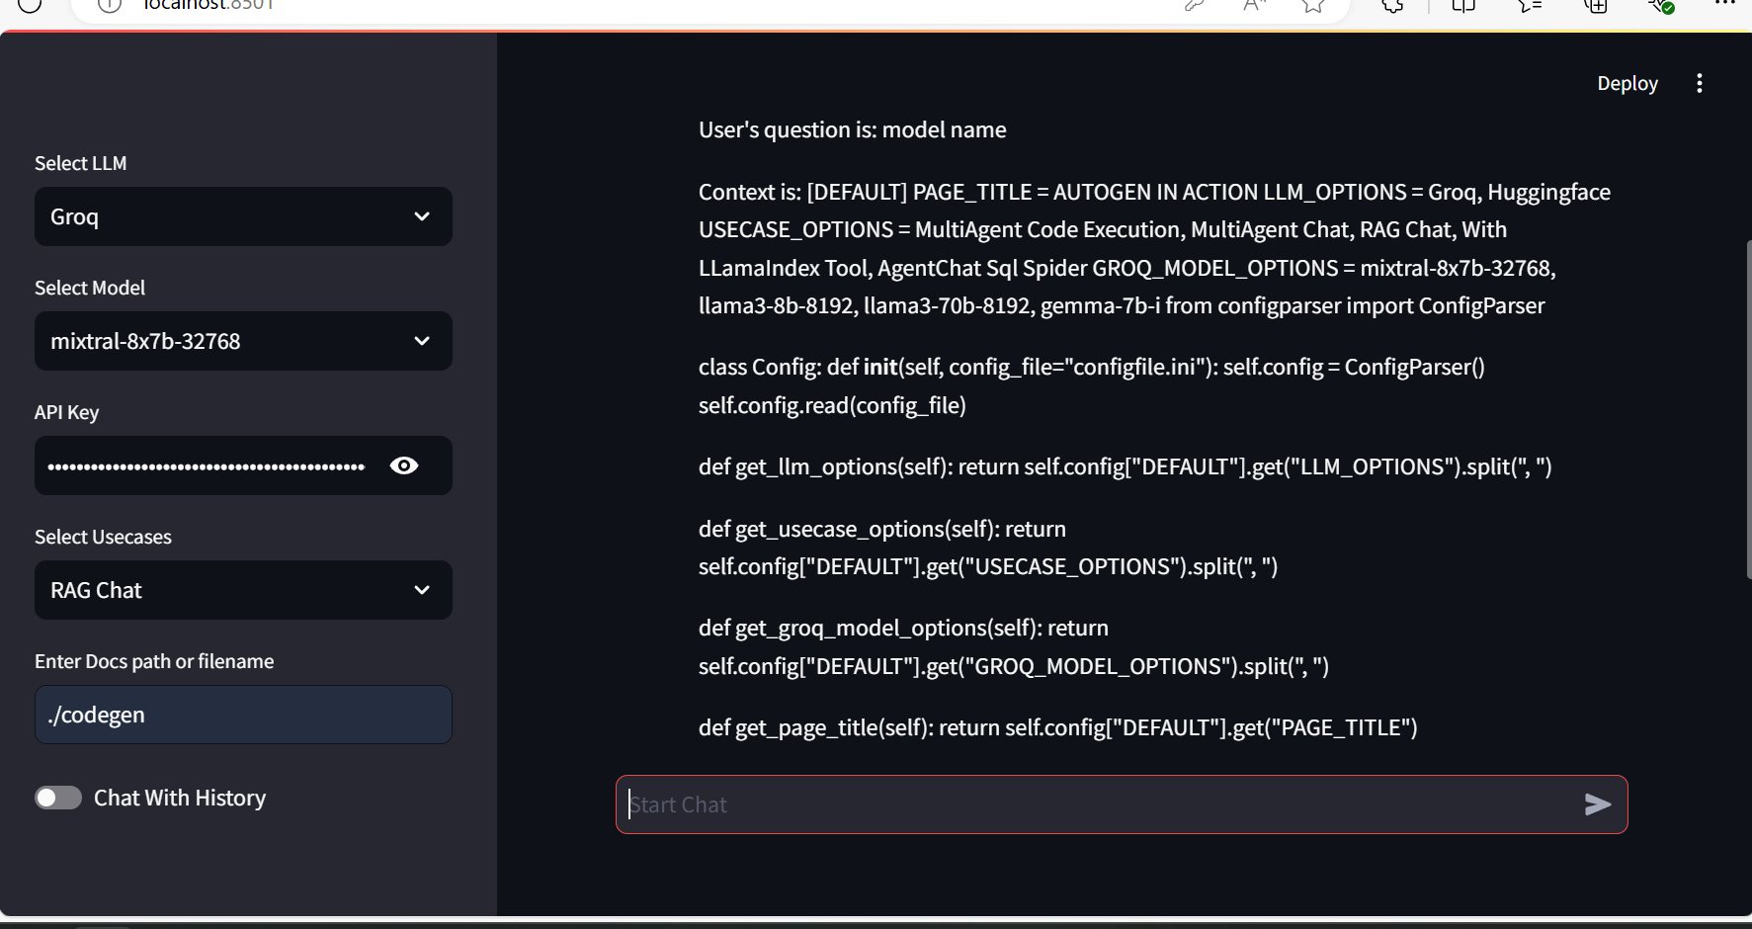Screen dimensions: 1752x929
Task: Open the read aloud icon in address bar
Action: (1253, 5)
